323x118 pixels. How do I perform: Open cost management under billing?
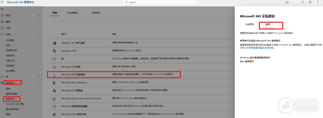point(10,71)
